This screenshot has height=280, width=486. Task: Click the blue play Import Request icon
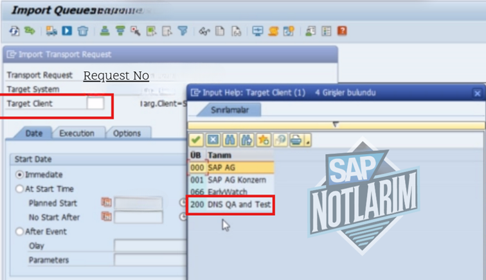coord(67,31)
